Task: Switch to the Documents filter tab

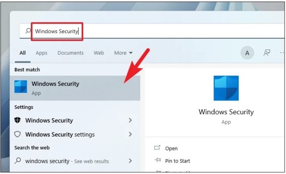Action: 71,53
